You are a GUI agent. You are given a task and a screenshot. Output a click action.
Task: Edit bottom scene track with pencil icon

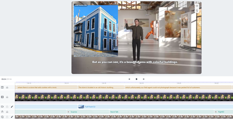point(12,117)
